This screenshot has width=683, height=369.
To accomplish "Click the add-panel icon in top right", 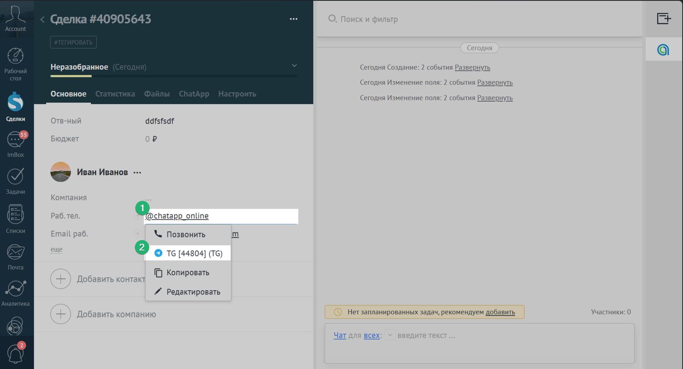I will 664,19.
